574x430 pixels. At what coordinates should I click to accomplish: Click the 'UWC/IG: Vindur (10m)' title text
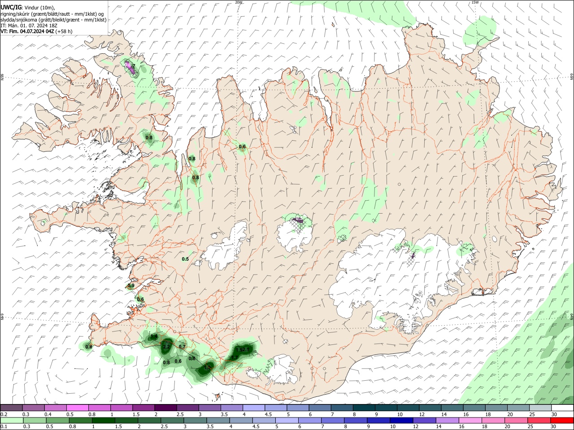tap(28, 7)
